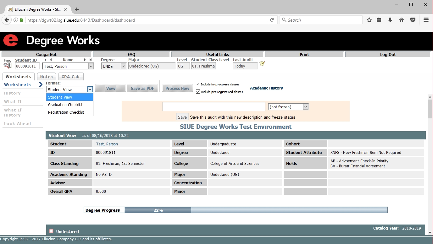Click the first student record arrow icon
433x244 pixels.
tap(45, 60)
